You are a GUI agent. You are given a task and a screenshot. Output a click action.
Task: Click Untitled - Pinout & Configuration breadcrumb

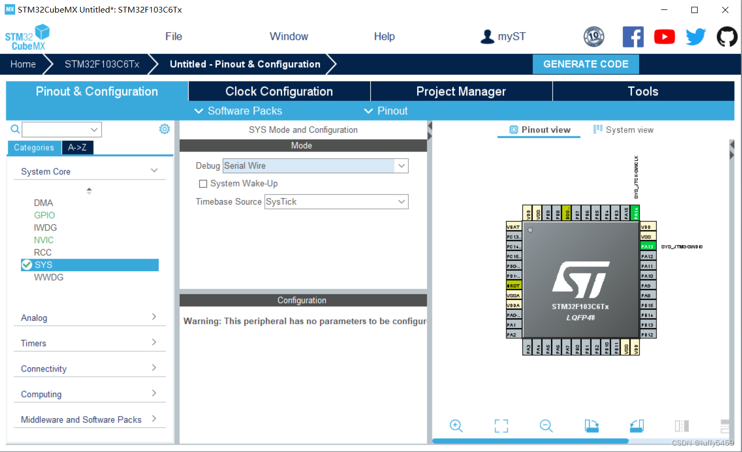tap(245, 64)
